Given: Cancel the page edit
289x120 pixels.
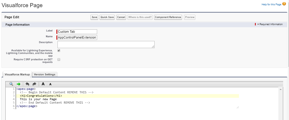Looking at the screenshot, I should point(121,17).
